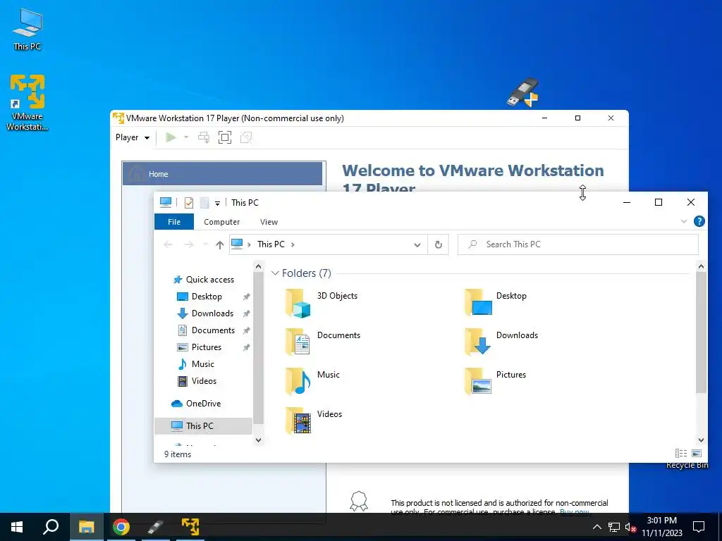Click This PC in the address bar
722x541 pixels.
[x=271, y=244]
